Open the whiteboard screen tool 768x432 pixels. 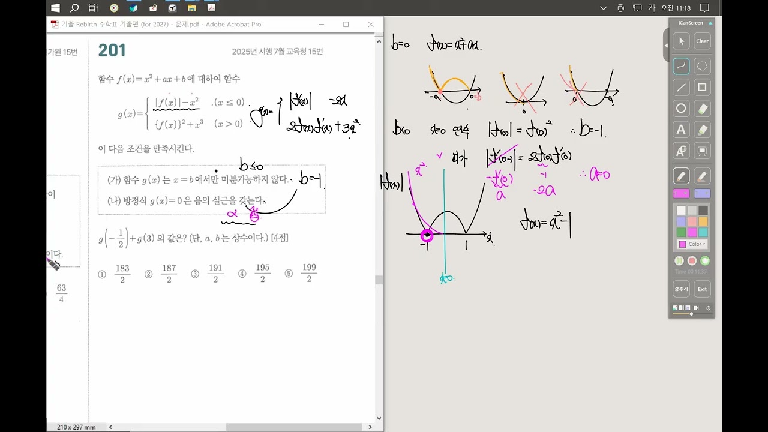coord(702,151)
